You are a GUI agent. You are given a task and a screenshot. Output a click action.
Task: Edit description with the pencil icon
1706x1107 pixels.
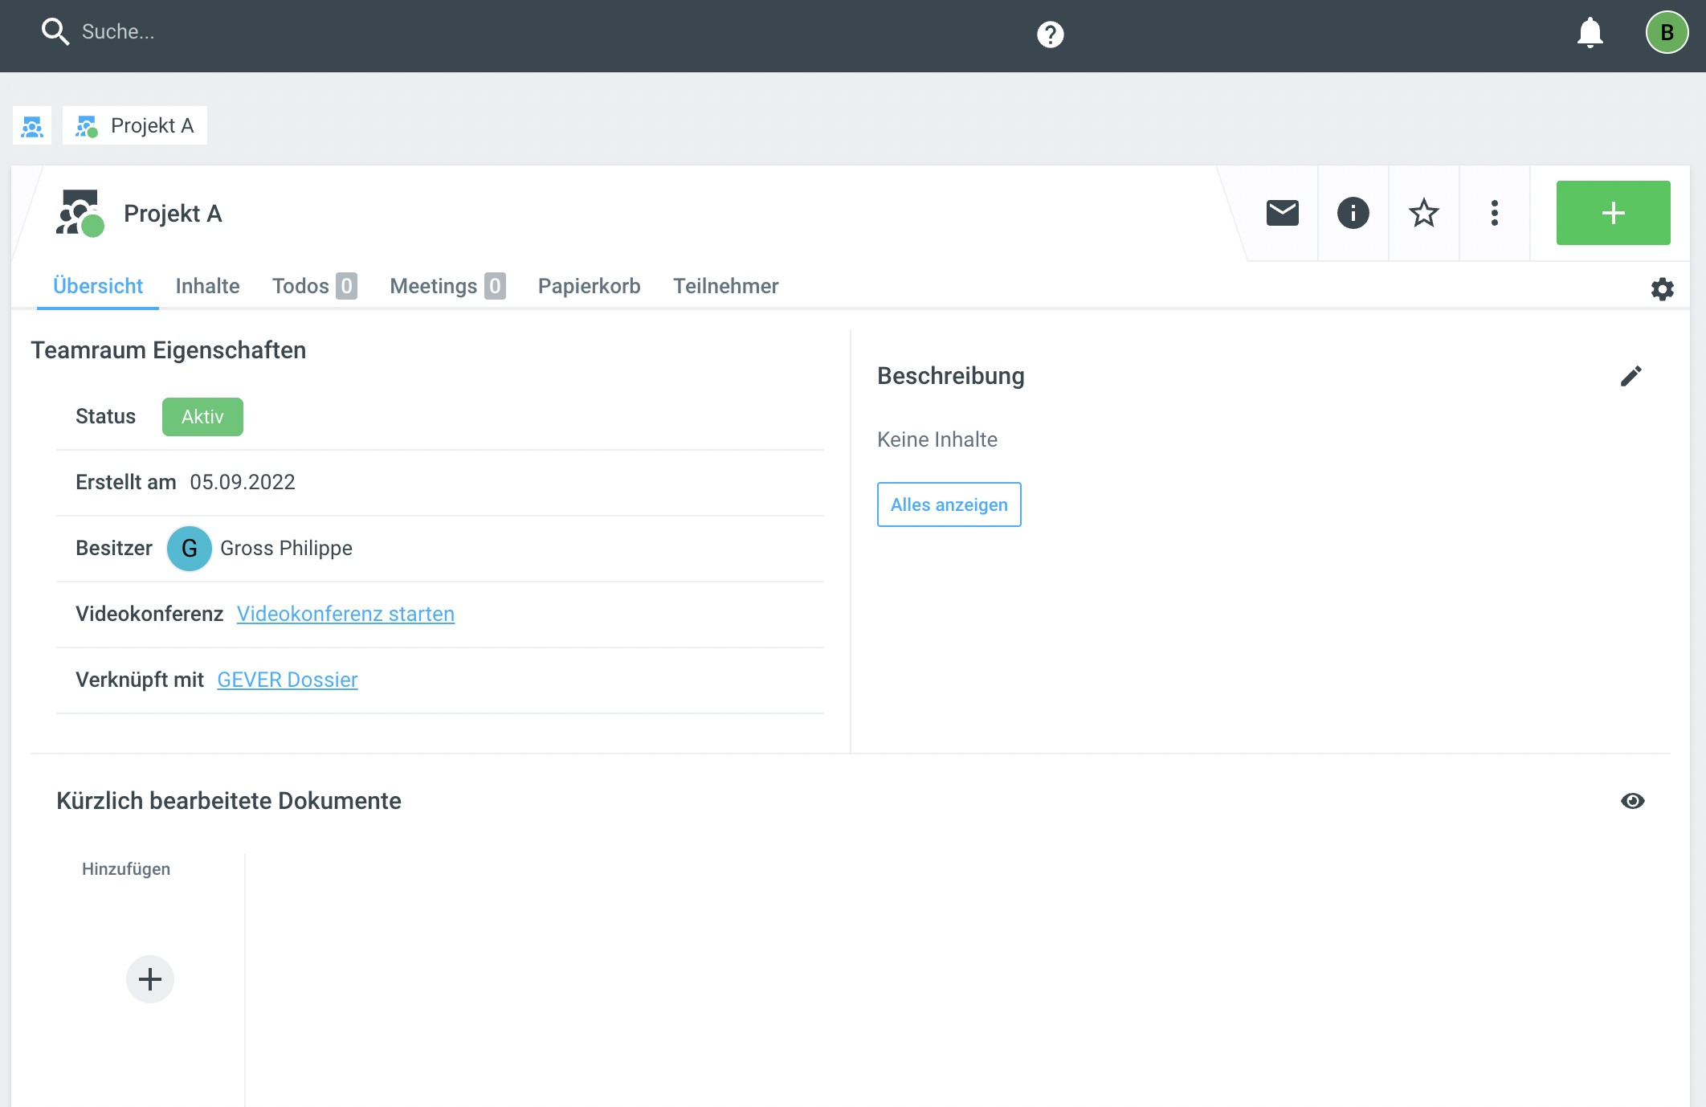pos(1630,376)
